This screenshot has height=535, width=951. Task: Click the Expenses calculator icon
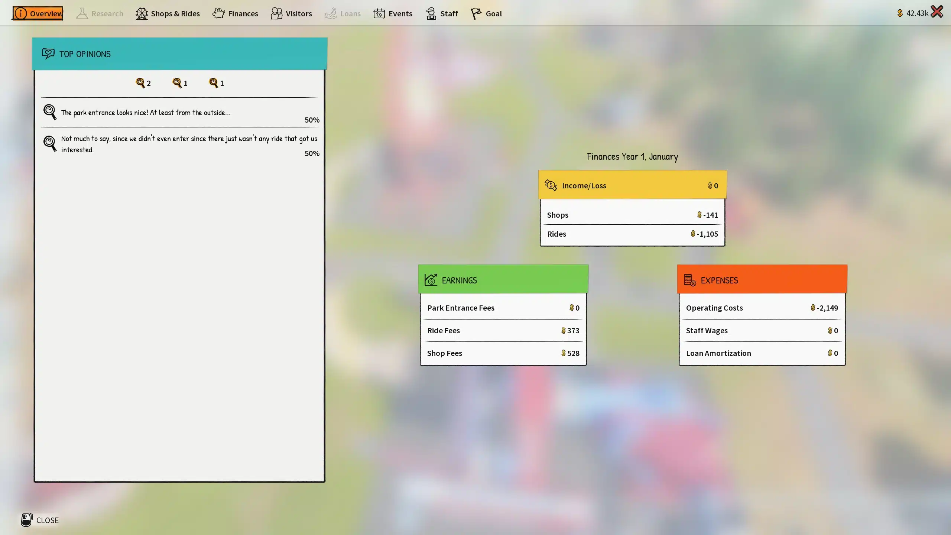[689, 280]
